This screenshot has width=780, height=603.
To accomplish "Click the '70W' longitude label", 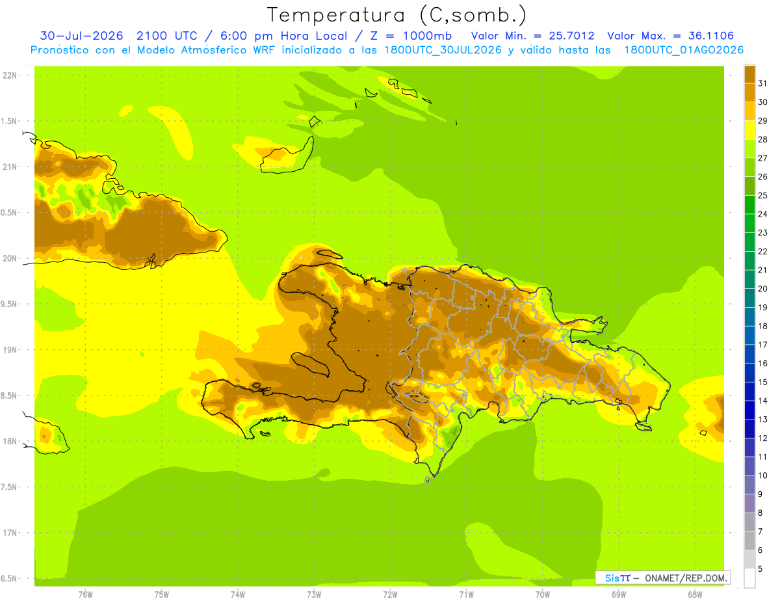I will (543, 595).
